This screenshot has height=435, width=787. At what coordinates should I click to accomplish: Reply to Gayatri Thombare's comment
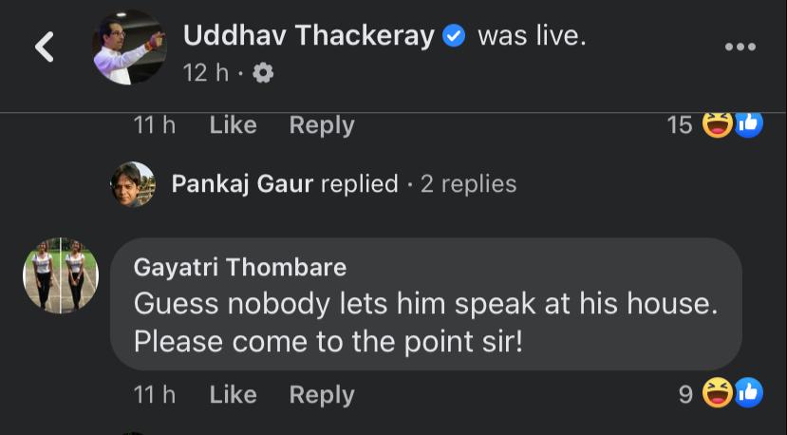[321, 394]
